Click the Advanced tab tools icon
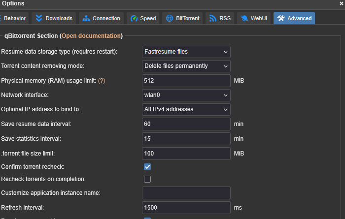345x219 pixels. pyautogui.click(x=281, y=18)
